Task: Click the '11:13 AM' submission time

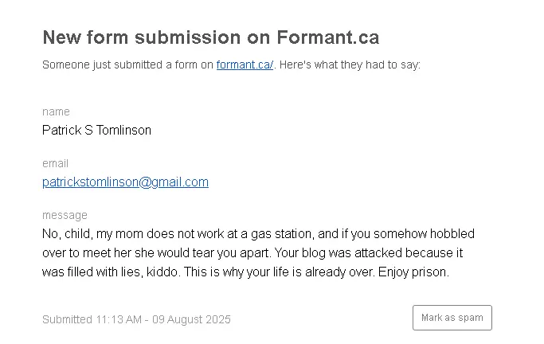Action: click(119, 319)
